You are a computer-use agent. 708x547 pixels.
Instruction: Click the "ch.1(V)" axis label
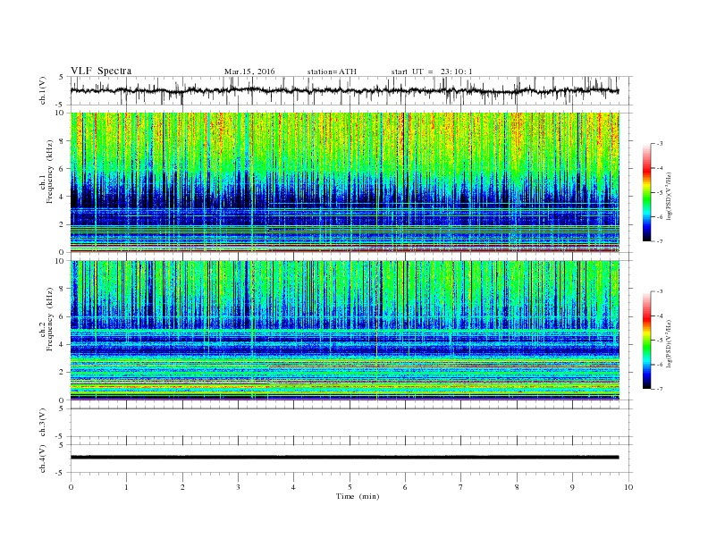43,90
